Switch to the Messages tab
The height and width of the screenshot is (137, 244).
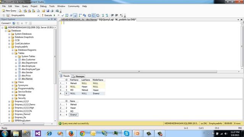[78, 76]
